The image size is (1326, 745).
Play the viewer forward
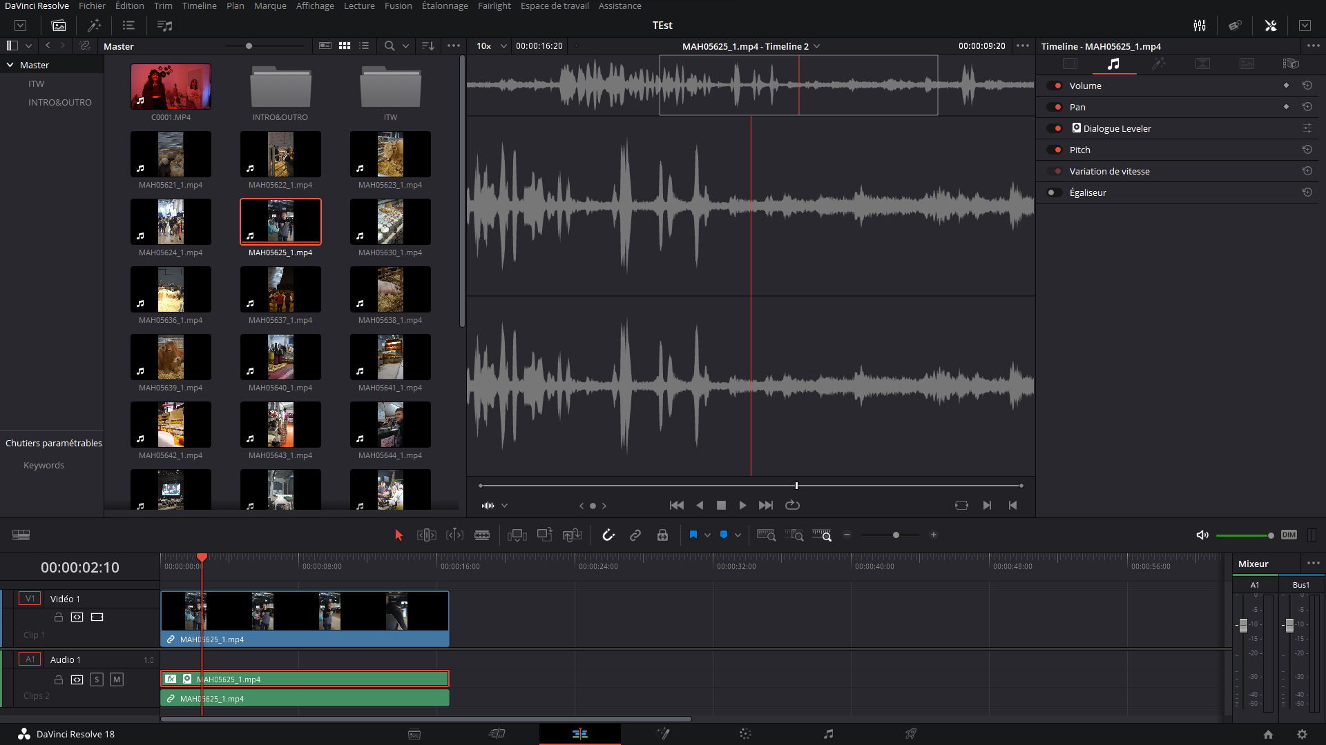[742, 506]
